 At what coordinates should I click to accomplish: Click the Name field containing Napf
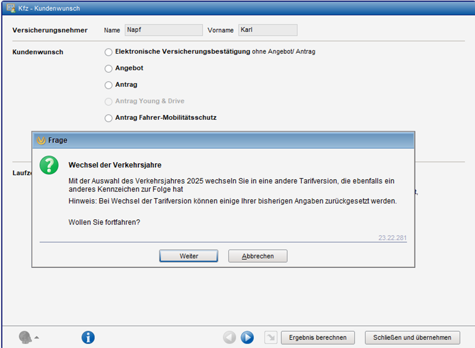[163, 30]
